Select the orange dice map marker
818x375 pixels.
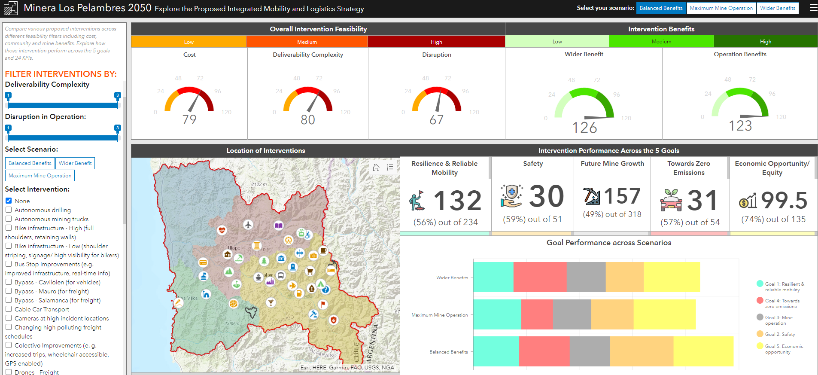pos(233,304)
